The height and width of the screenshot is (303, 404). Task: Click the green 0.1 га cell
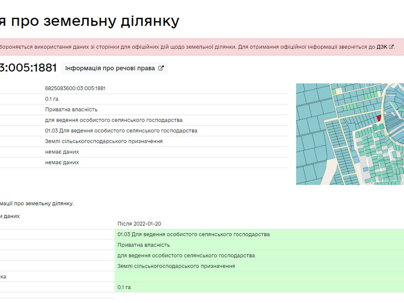259,287
